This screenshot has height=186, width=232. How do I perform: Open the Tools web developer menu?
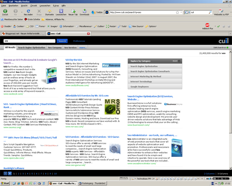pyautogui.click(x=122, y=26)
